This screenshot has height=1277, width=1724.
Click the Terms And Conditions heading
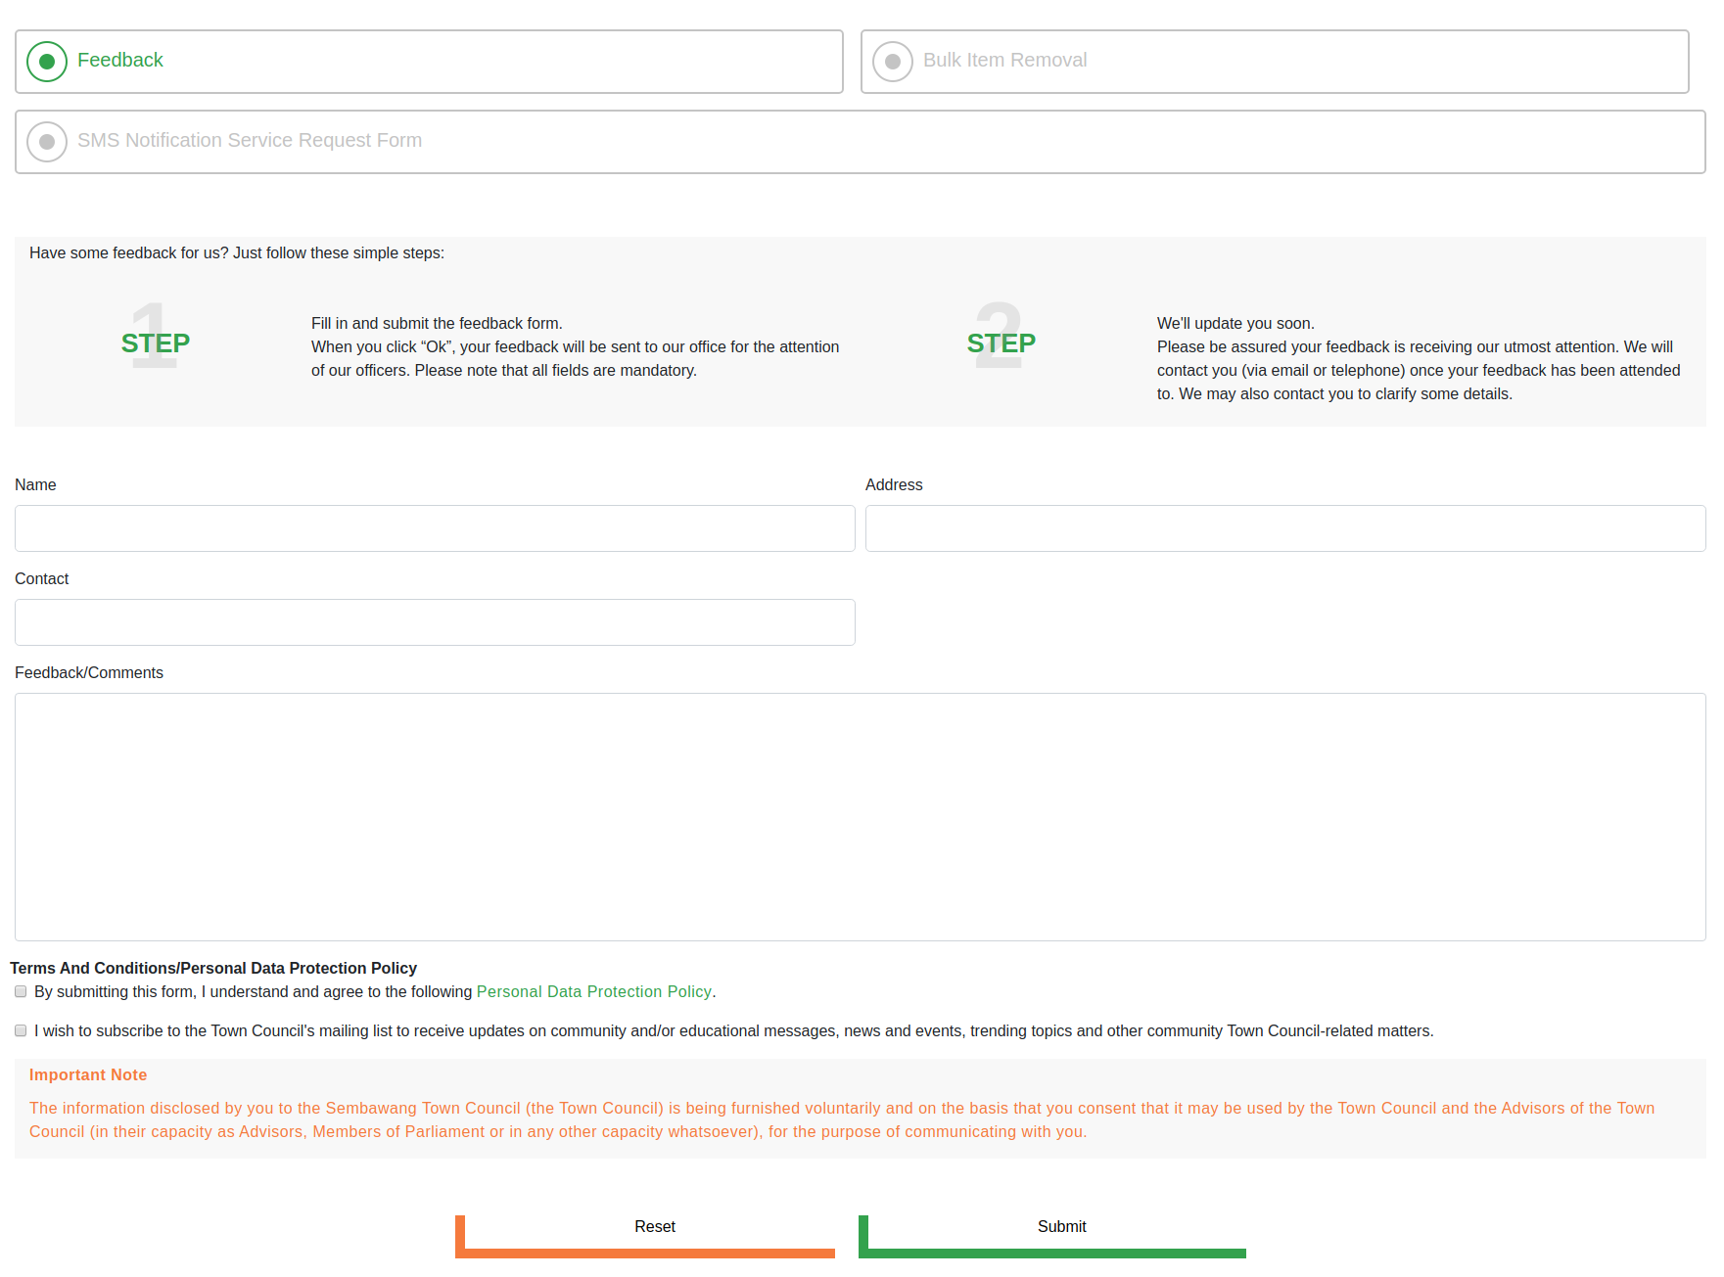(x=213, y=968)
